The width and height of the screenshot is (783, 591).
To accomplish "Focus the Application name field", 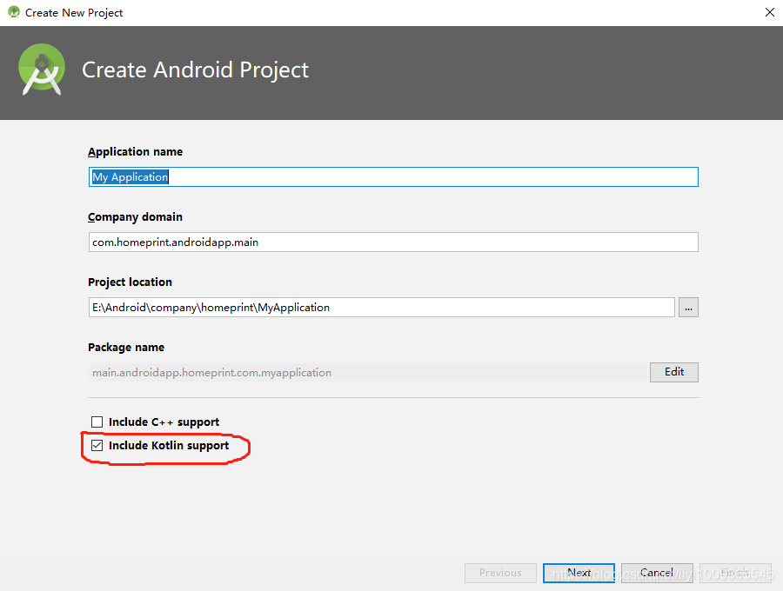I will 393,177.
